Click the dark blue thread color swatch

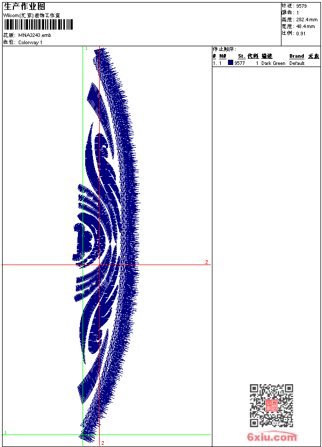pos(231,63)
